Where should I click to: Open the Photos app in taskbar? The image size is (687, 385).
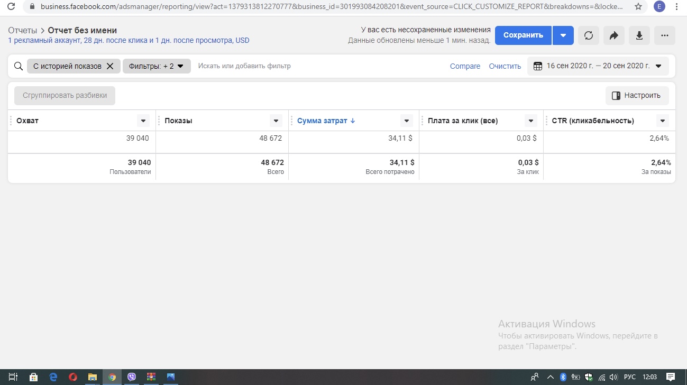coord(171,377)
